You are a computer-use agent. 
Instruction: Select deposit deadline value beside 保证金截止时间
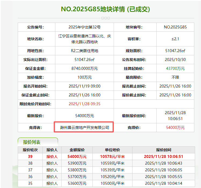pos(84,95)
